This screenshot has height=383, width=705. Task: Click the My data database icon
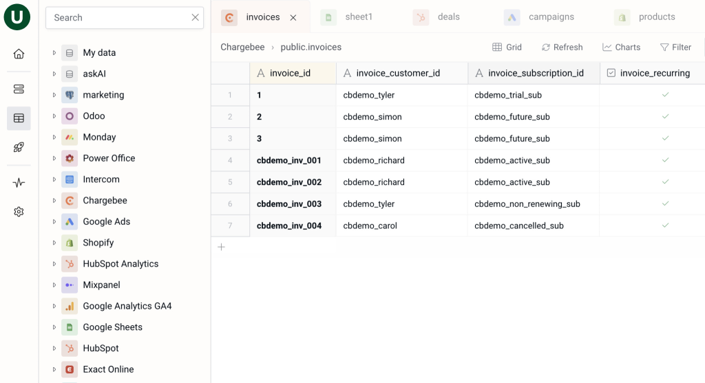pos(70,52)
